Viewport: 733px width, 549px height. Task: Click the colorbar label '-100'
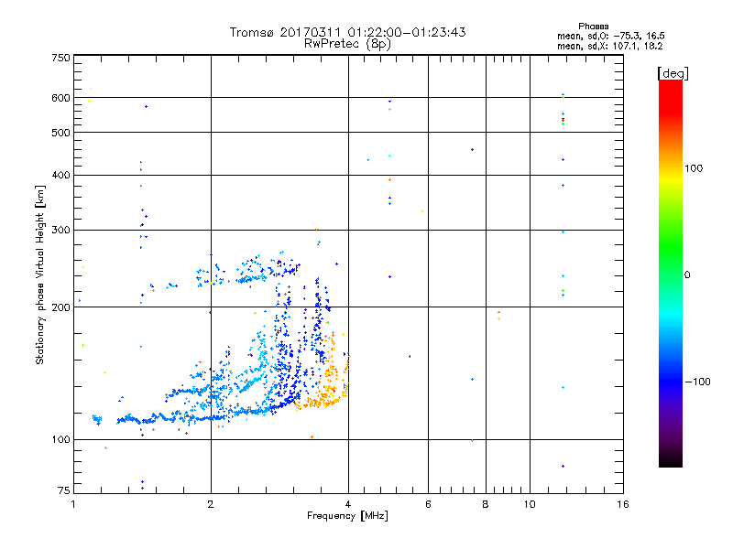(697, 382)
